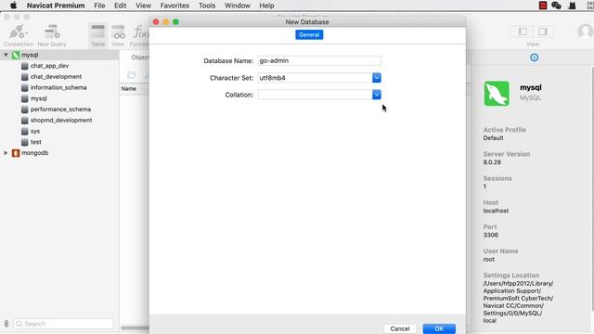Click the User Name value root
594x334 pixels.
pos(489,260)
